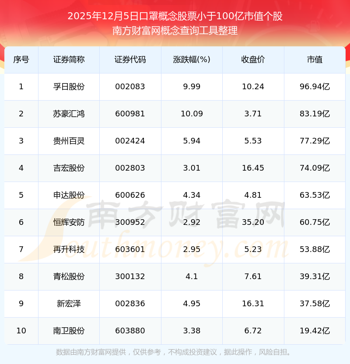Select stock code 603880
The image size is (350, 364).
130,331
